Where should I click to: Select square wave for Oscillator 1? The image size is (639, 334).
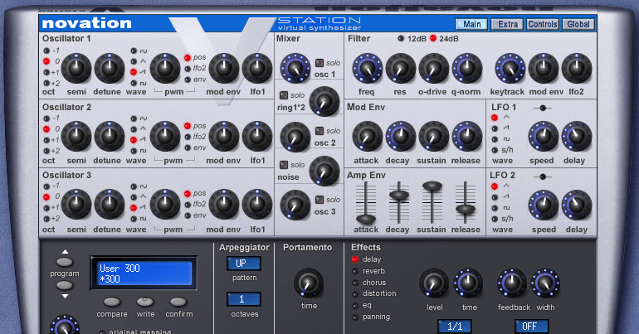pos(134,83)
